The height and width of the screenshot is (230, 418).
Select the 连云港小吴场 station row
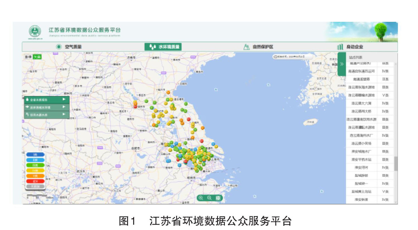tap(370, 144)
